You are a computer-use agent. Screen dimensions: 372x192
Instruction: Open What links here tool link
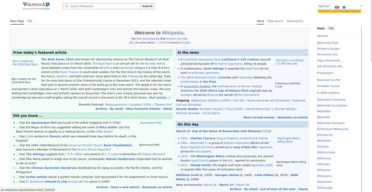(x=327, y=43)
